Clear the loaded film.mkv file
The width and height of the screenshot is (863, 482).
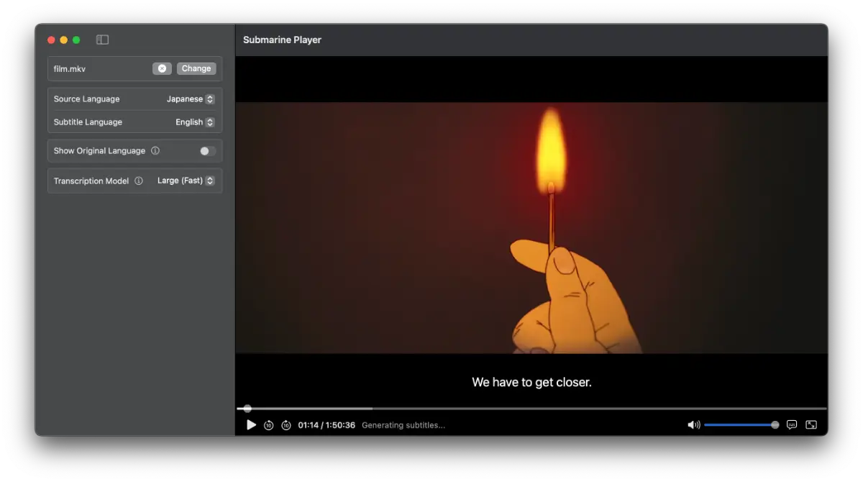(x=162, y=68)
